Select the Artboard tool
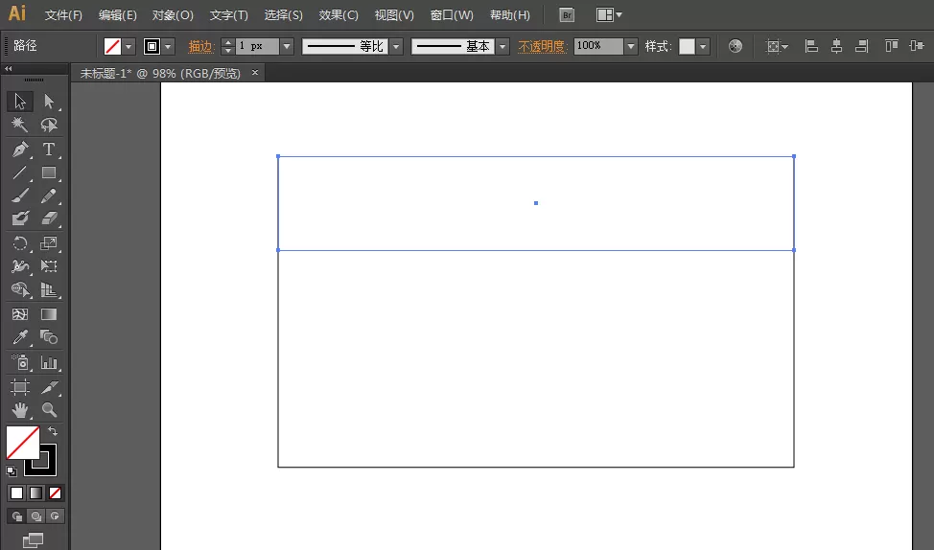The image size is (934, 550). 19,387
